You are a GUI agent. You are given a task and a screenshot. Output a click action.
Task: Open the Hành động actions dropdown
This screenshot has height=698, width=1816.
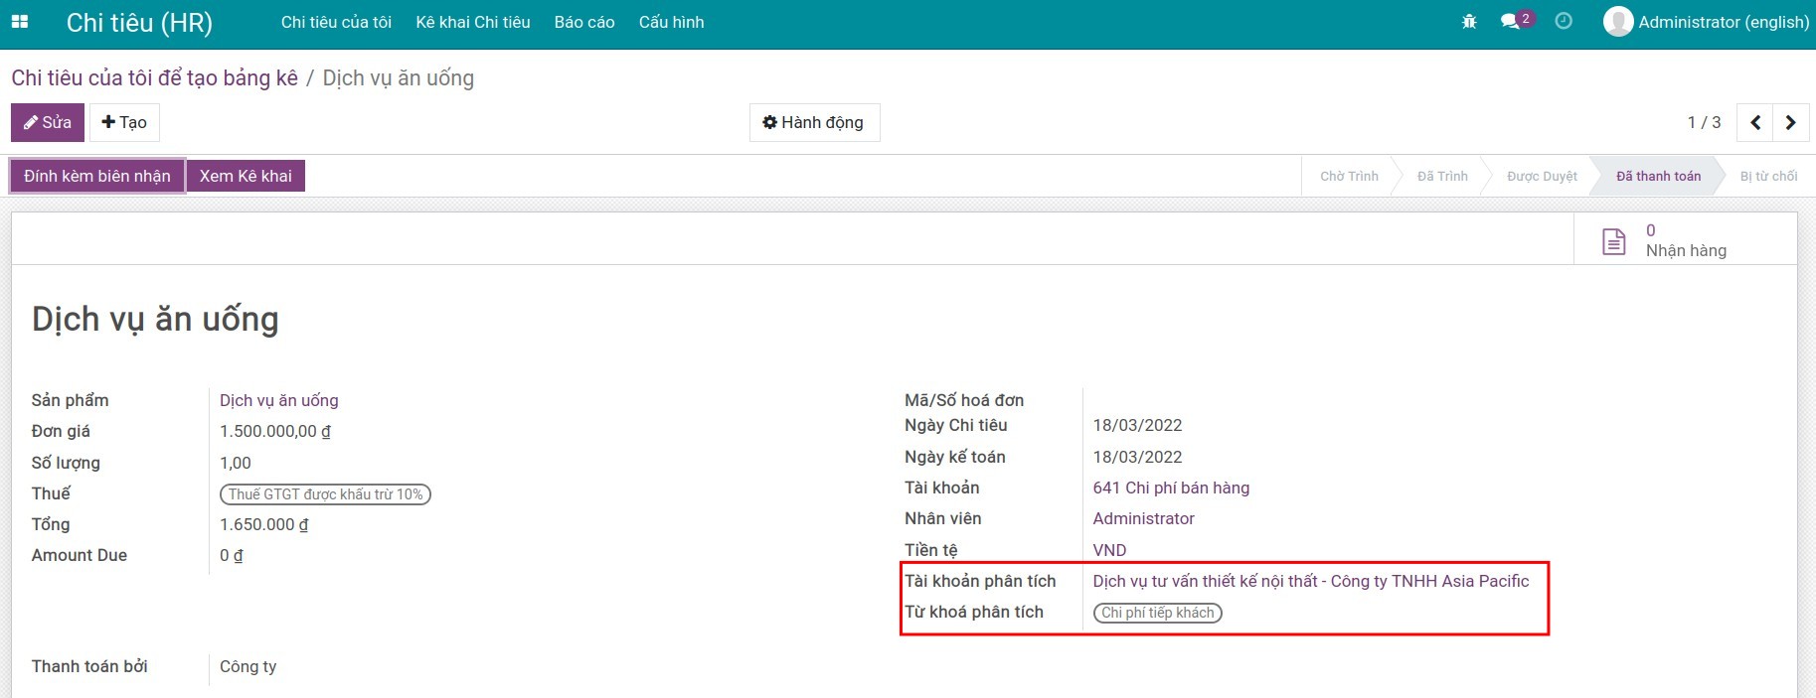tap(813, 123)
